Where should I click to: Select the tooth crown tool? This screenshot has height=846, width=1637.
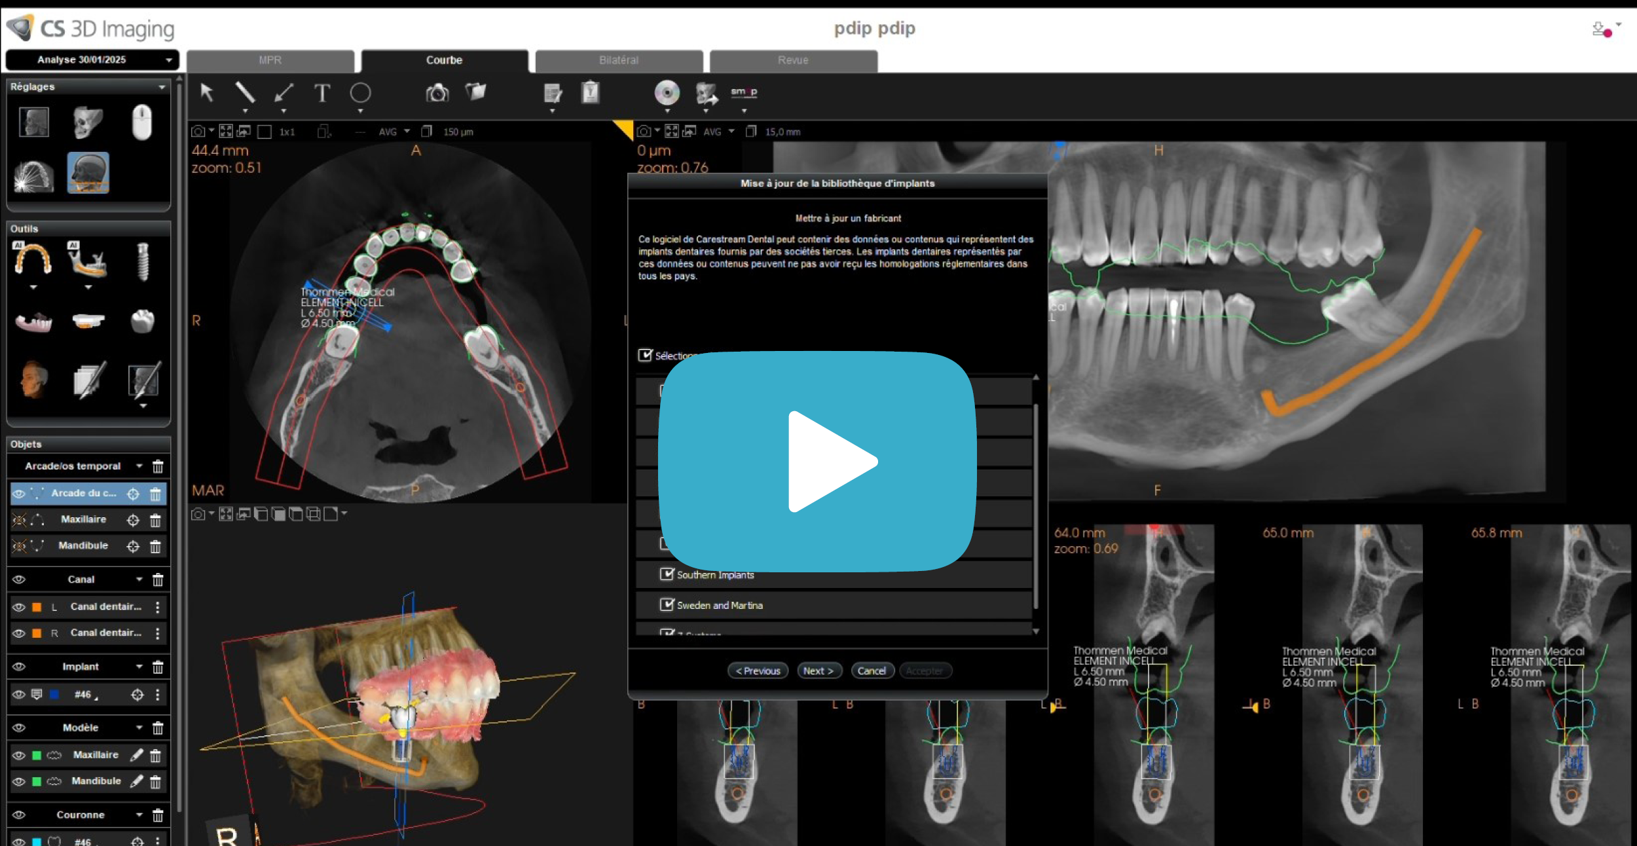click(x=143, y=321)
